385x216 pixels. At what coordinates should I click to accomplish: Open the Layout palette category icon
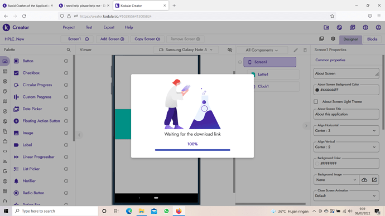click(x=5, y=71)
